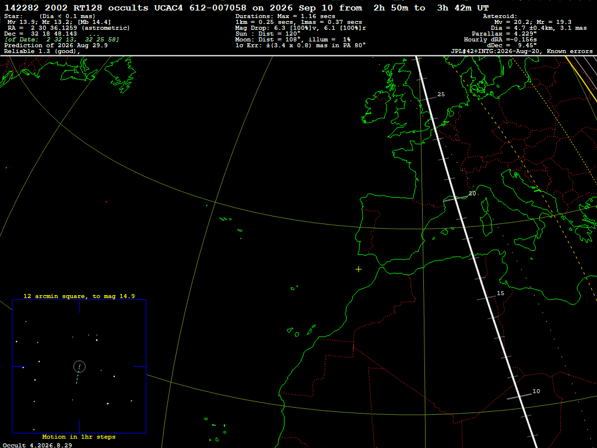
Task: Click the event title '142282 2002 RT128 occults'
Action: click(x=76, y=8)
